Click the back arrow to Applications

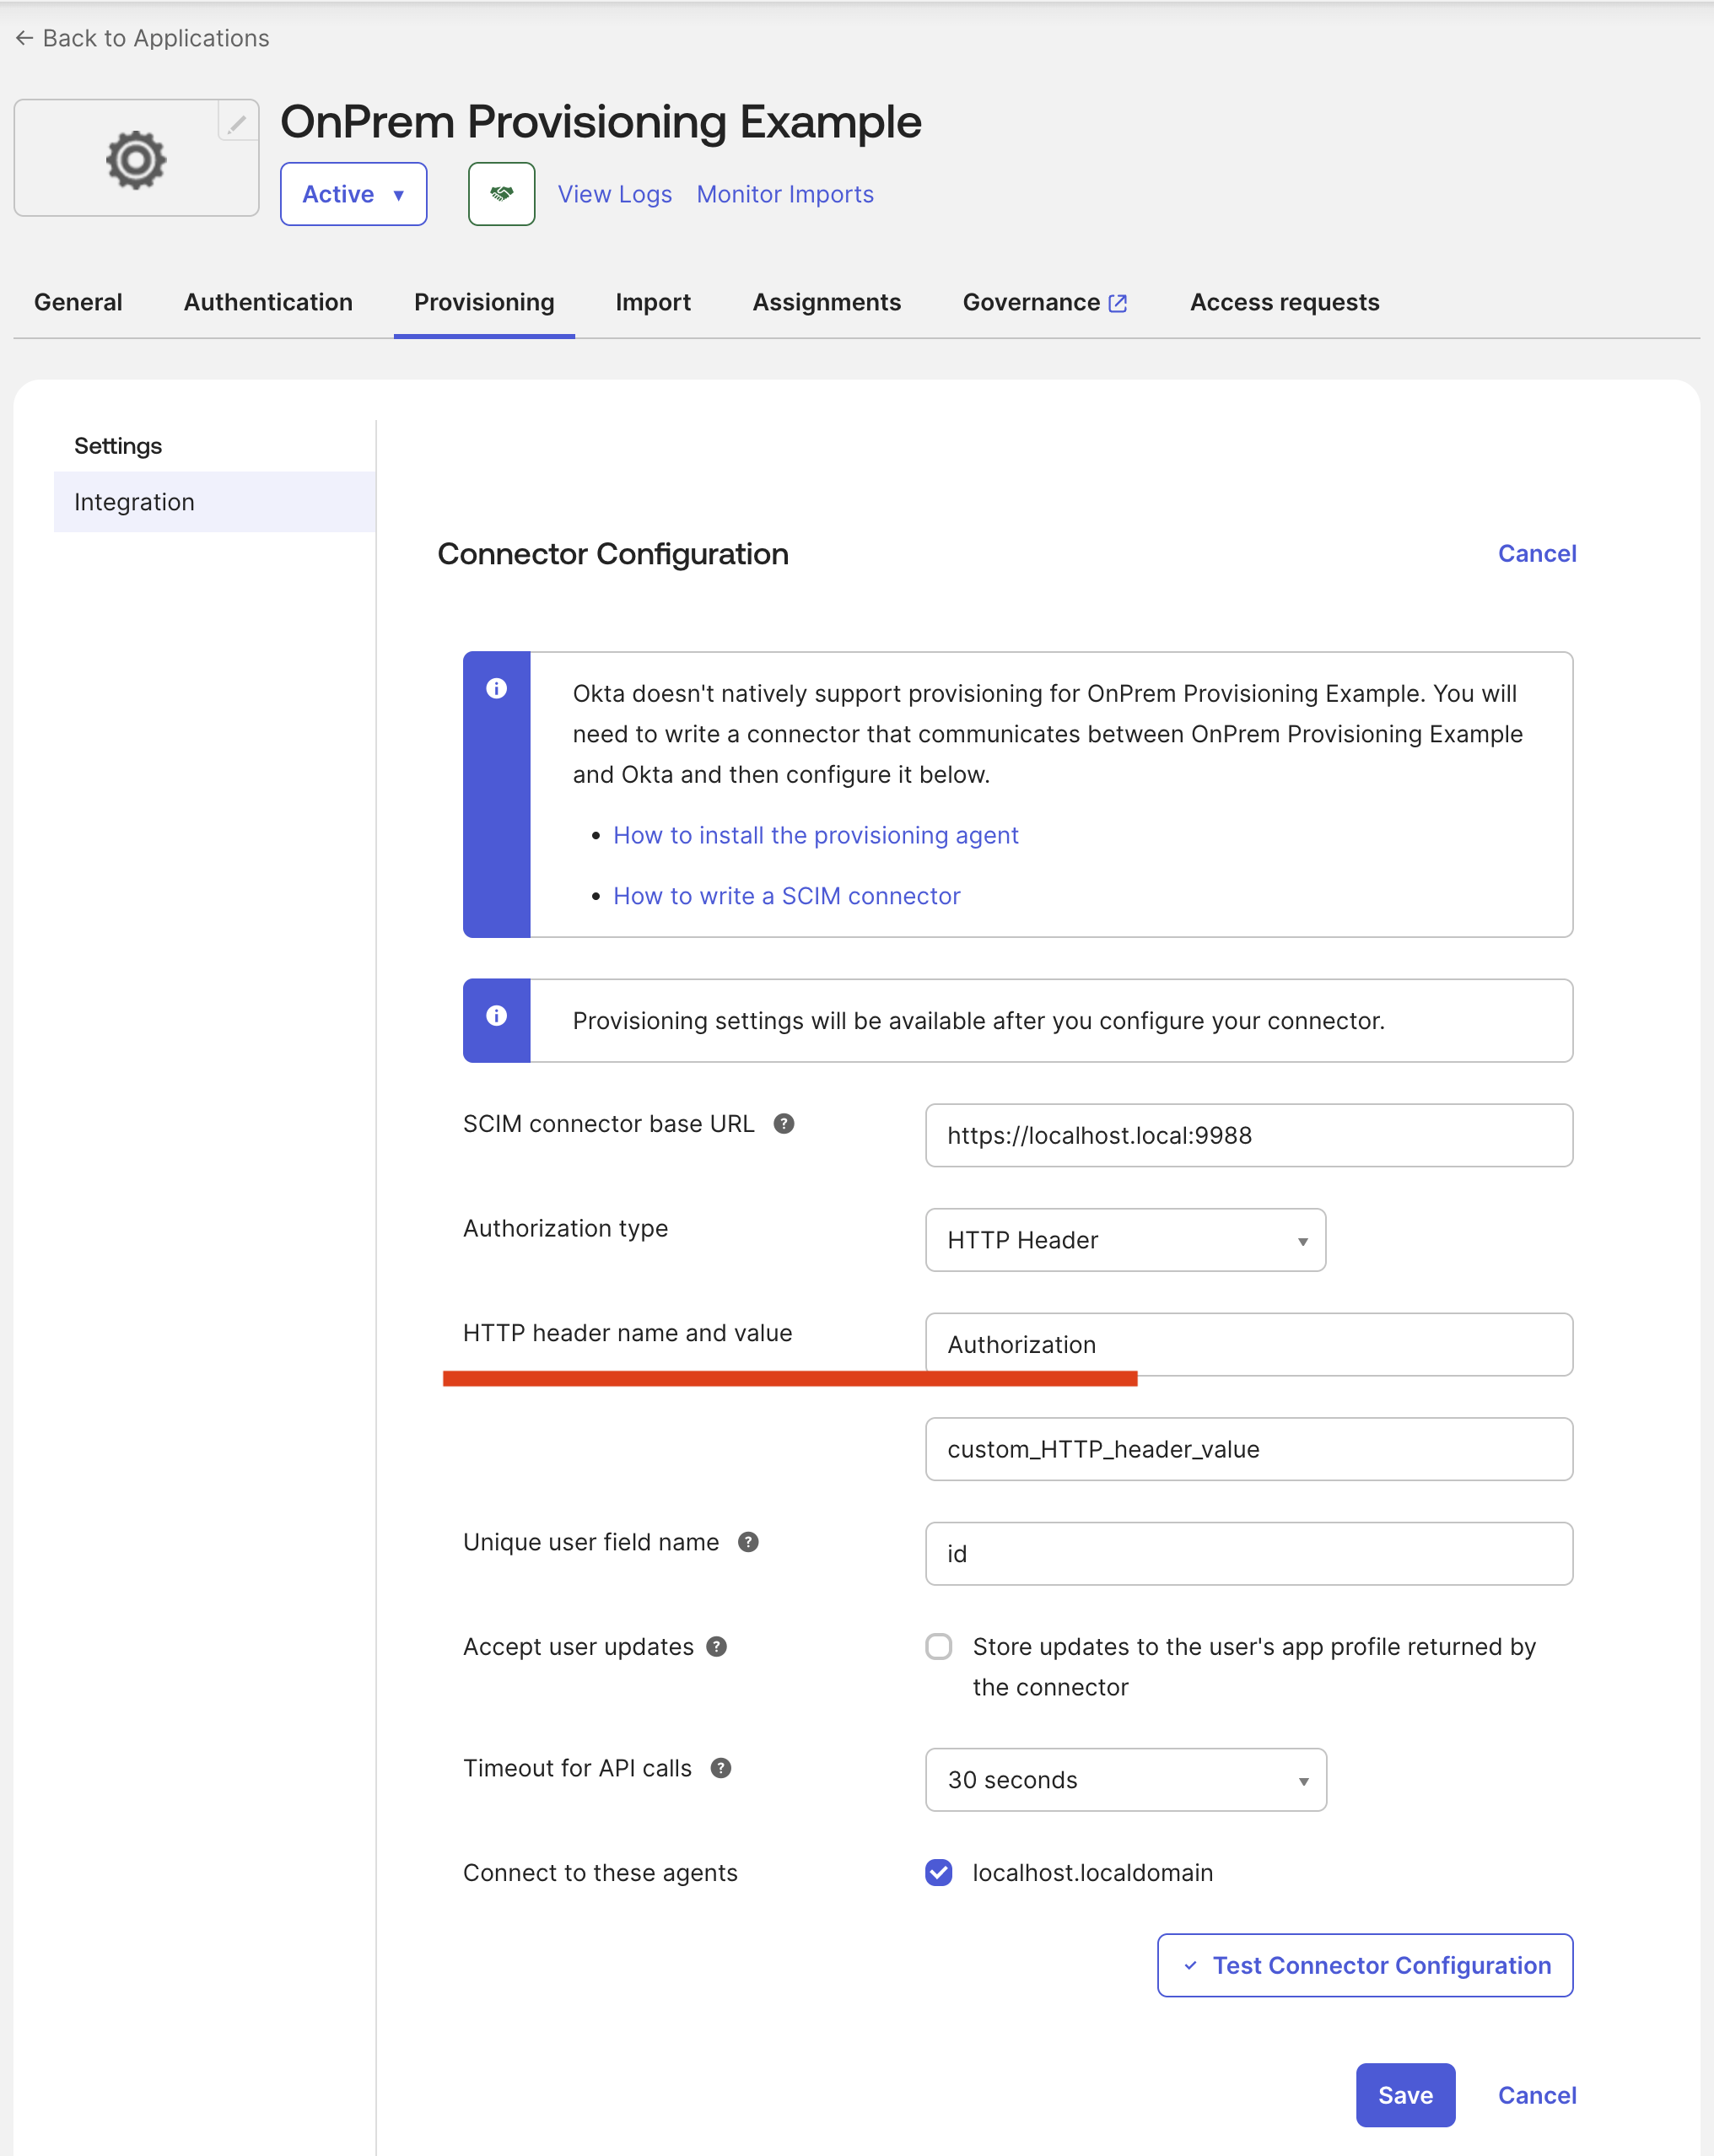pos(24,38)
